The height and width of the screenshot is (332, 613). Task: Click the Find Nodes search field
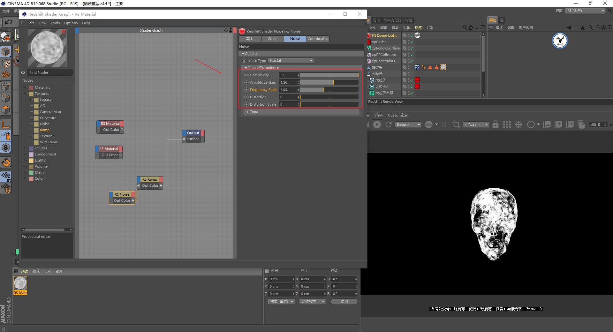pos(49,72)
